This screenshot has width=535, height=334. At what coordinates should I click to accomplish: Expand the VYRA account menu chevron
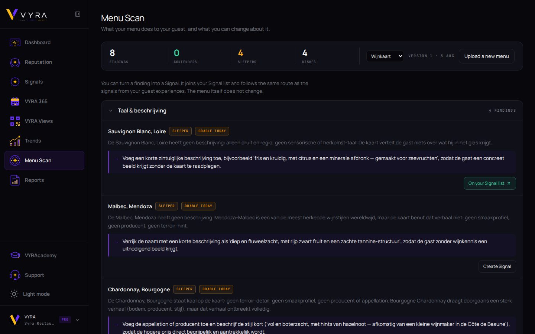pos(77,320)
